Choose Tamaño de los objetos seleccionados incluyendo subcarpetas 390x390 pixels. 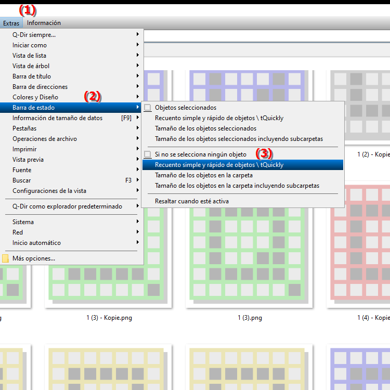pos(243,139)
